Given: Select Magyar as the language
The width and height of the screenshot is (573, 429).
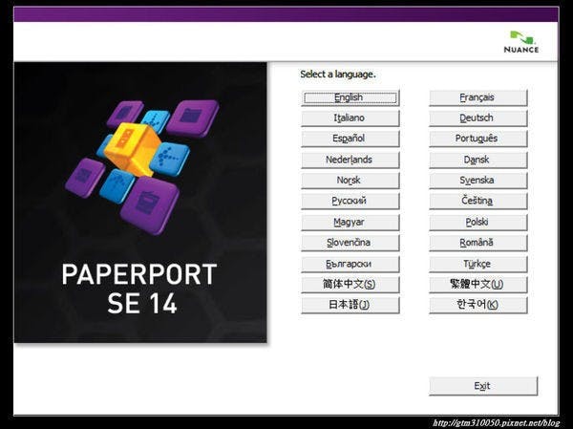Looking at the screenshot, I should (x=350, y=222).
